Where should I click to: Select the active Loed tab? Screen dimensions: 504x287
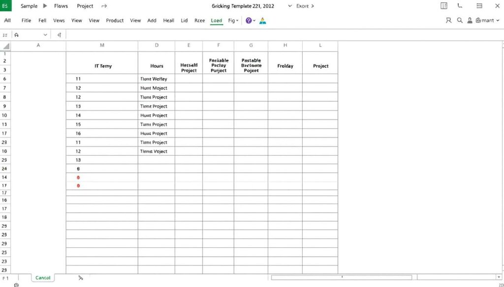click(x=217, y=21)
